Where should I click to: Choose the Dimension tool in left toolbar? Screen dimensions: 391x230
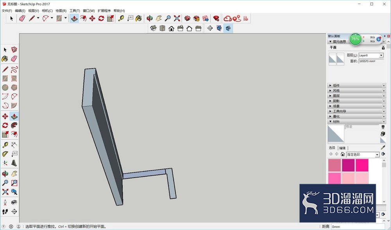[14, 145]
